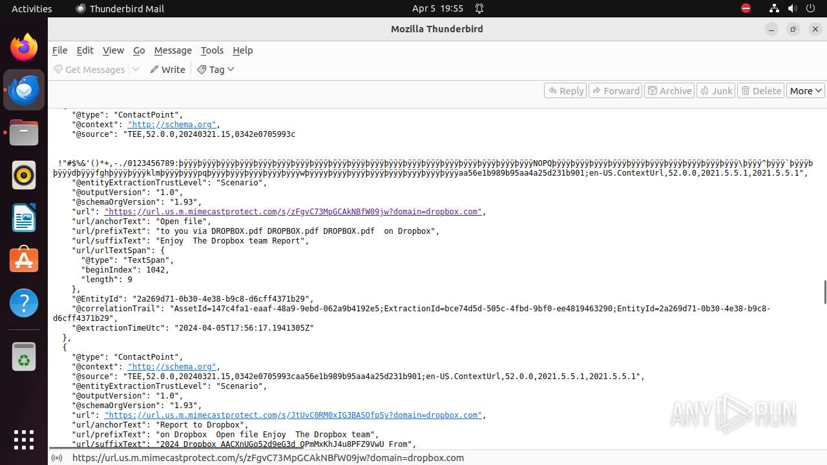Open the Thunderbird Mail app menu

click(x=120, y=8)
